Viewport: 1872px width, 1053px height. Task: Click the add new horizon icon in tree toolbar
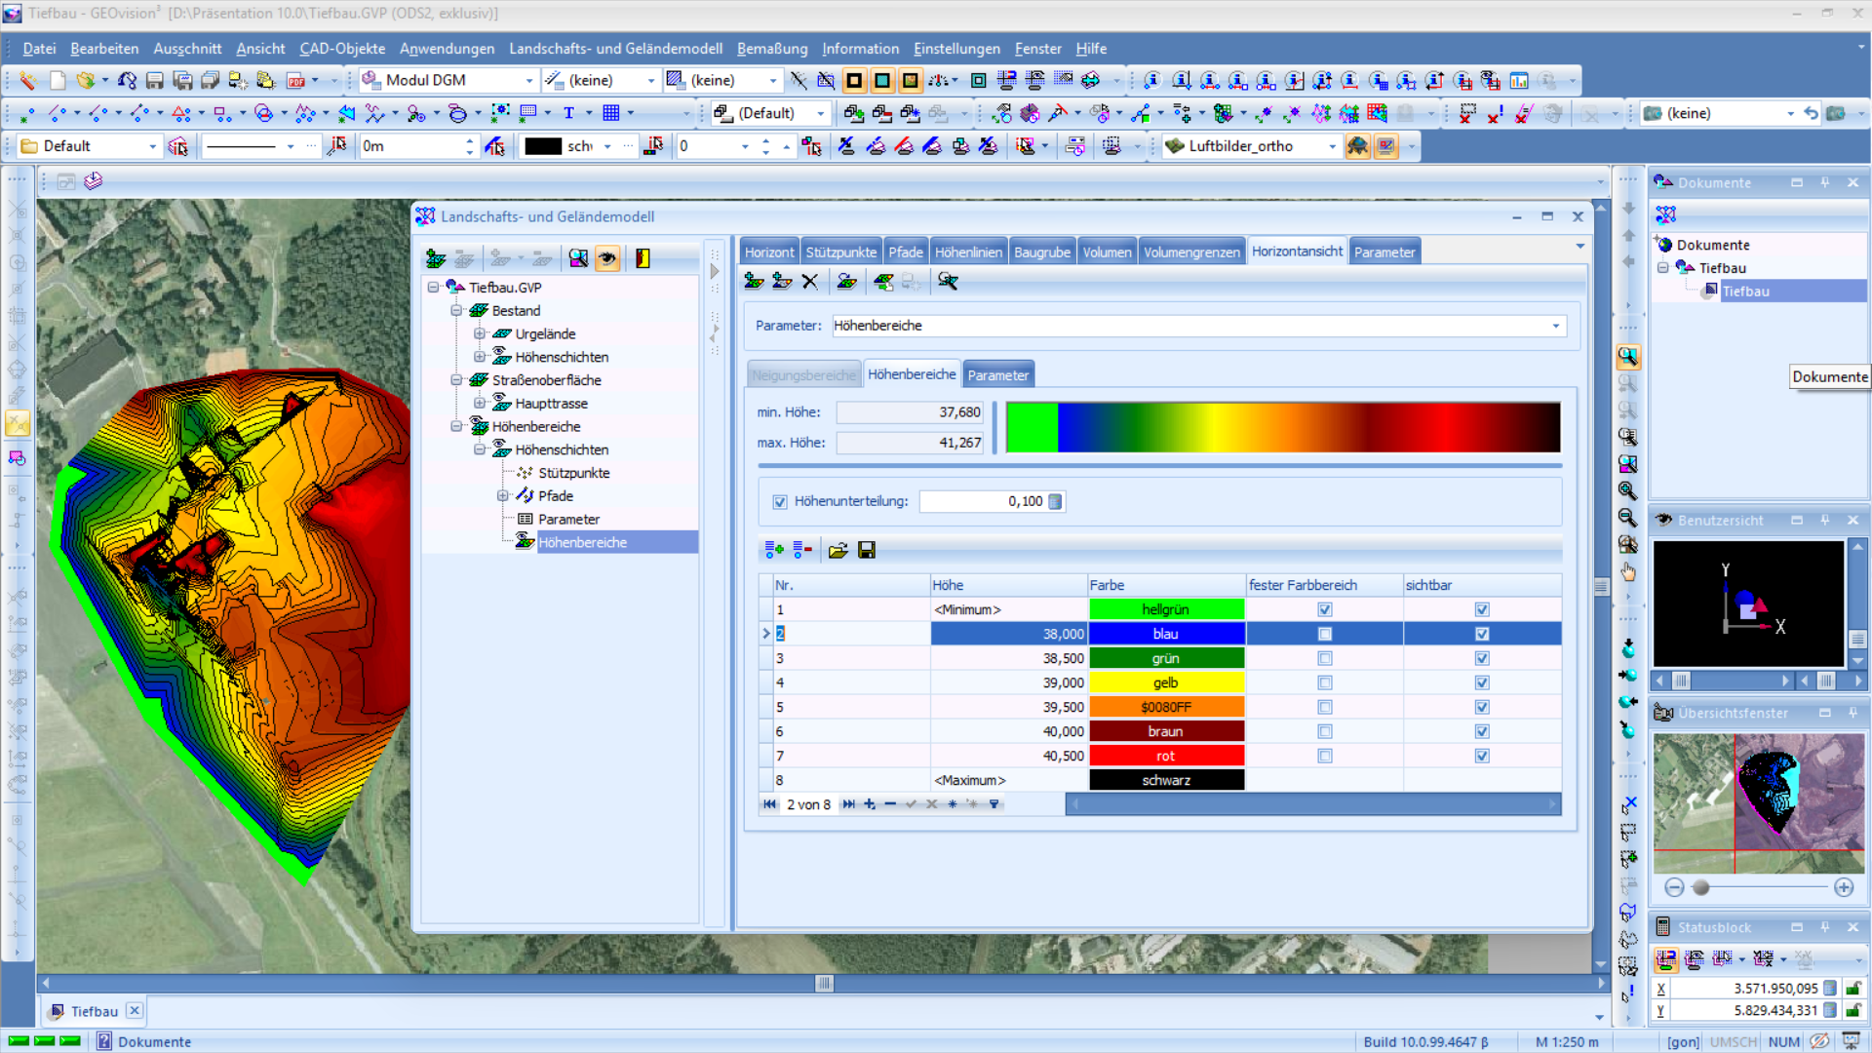pos(436,258)
